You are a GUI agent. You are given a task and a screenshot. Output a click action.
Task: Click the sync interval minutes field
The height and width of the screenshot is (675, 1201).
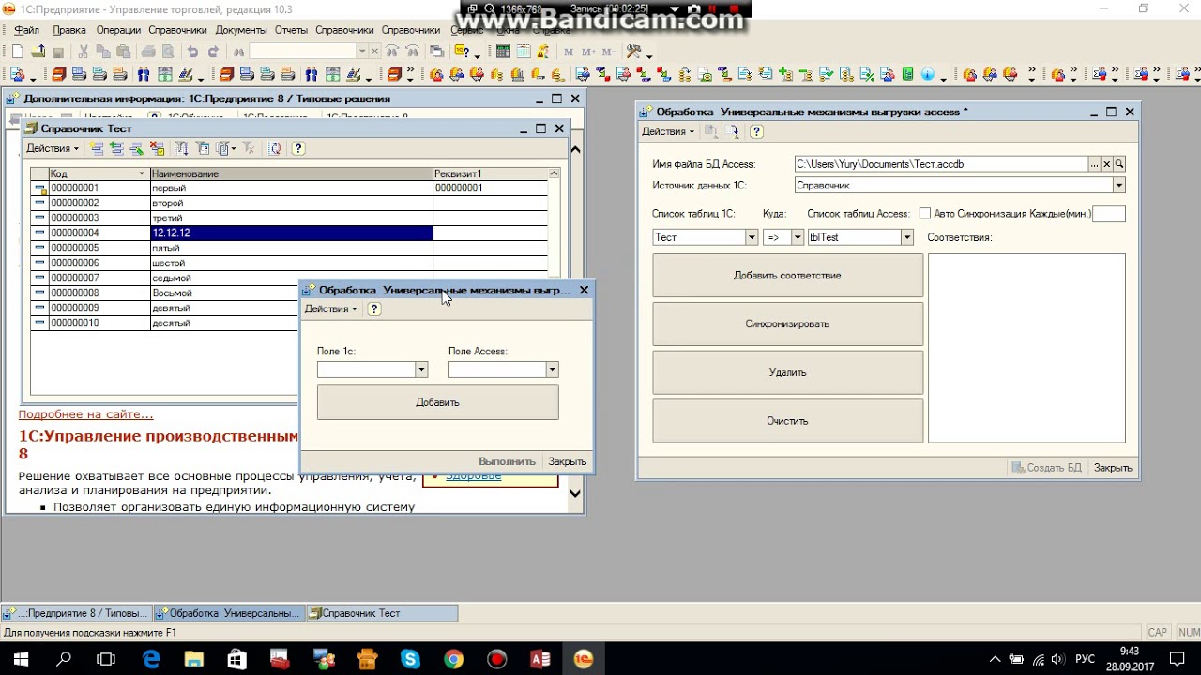[x=1109, y=214]
